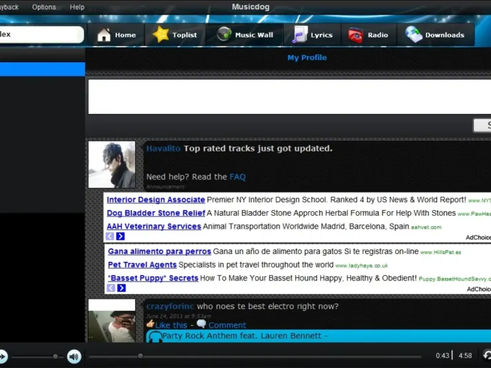The image size is (491, 368).
Task: Open Pet Travel Agents ad link
Action: [x=142, y=265]
